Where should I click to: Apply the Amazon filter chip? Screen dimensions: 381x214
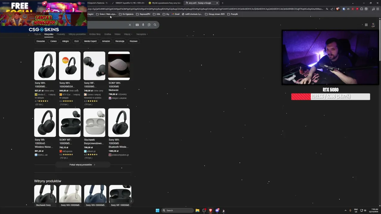pos(106,41)
